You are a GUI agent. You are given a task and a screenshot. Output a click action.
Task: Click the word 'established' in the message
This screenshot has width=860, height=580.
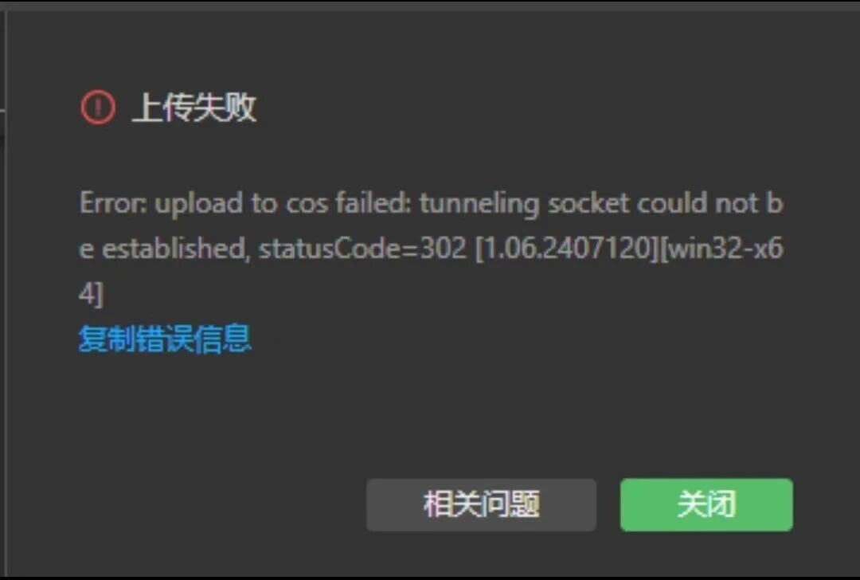tap(176, 249)
